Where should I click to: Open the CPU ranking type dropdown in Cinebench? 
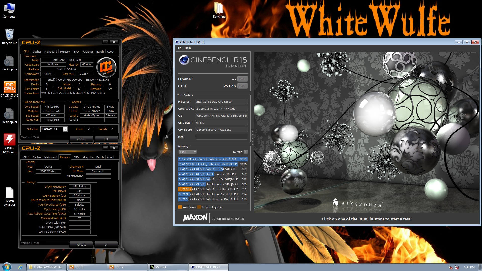point(187,152)
